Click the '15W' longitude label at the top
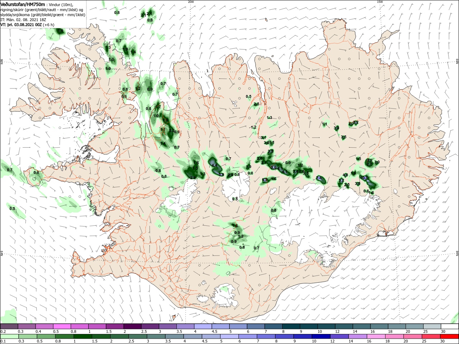 pos(380,1)
